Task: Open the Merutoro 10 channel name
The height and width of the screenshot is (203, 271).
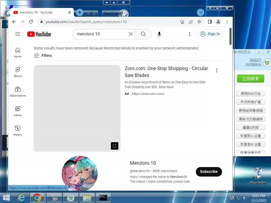Action: click(143, 163)
